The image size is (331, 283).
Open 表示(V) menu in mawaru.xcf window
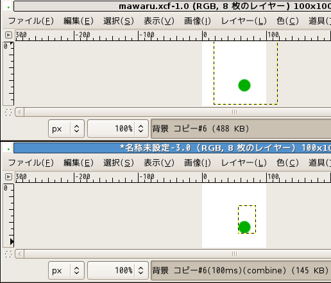click(159, 21)
